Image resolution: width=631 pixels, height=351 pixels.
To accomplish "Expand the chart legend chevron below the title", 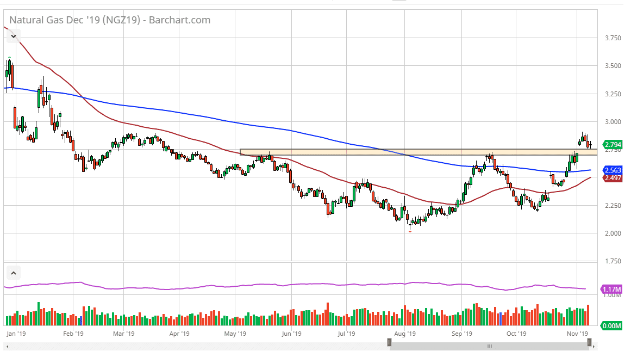I will point(13,37).
